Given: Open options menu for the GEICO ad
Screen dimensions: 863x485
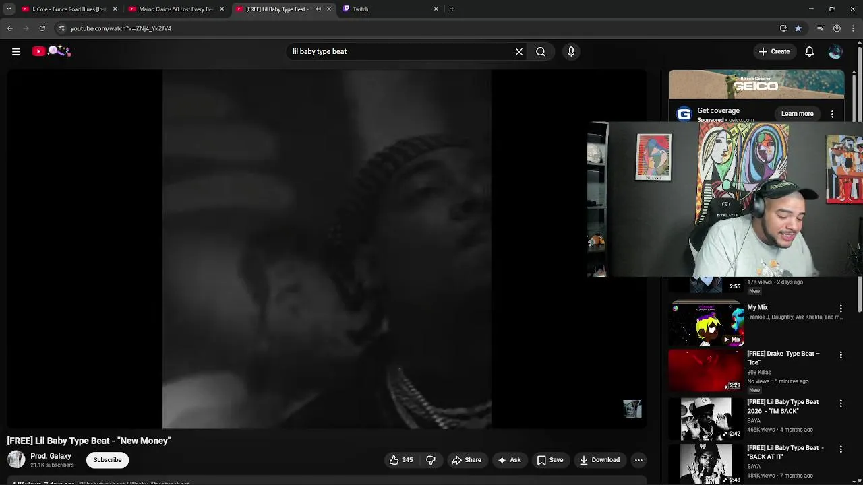Looking at the screenshot, I should tap(832, 114).
